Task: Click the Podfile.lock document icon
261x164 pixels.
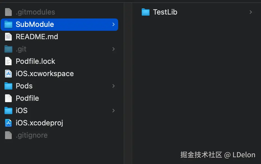Action: [x=8, y=61]
